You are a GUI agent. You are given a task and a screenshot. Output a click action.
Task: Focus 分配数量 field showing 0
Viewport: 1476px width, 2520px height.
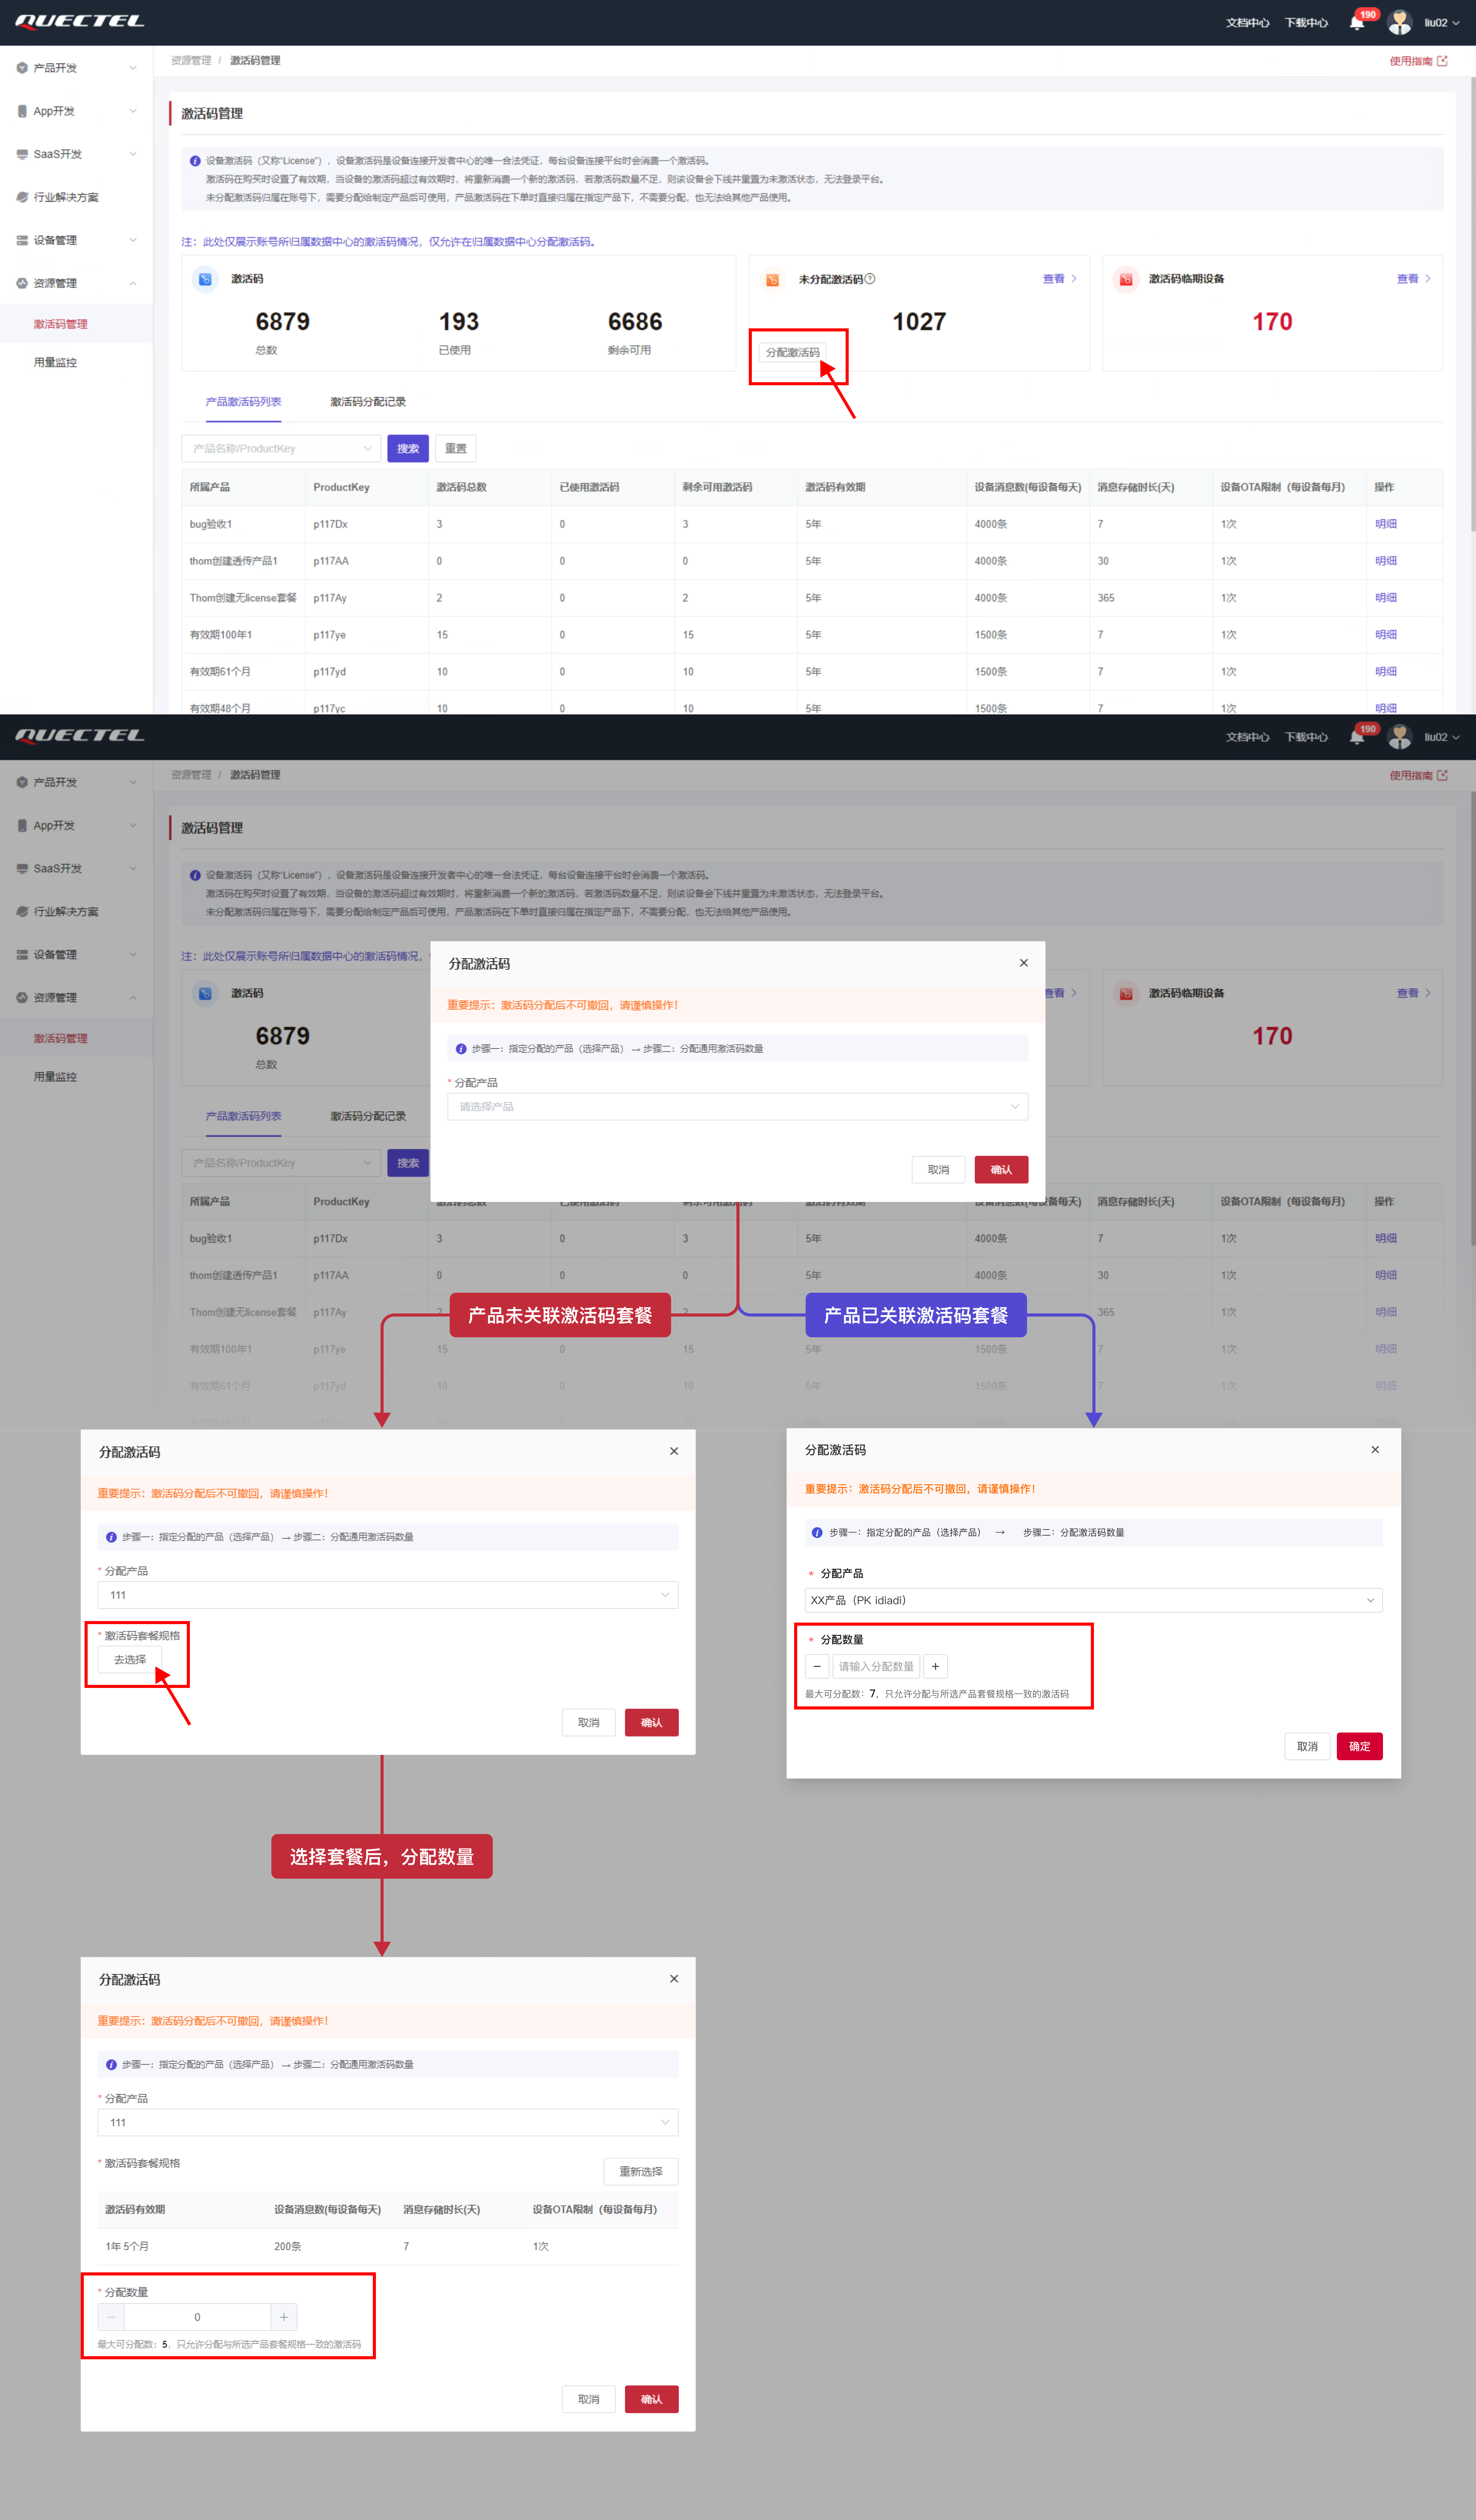(197, 2317)
